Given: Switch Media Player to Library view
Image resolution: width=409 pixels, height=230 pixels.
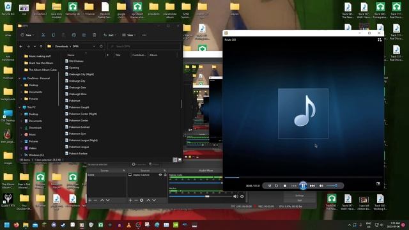Looking at the screenshot, I should pyautogui.click(x=380, y=40).
